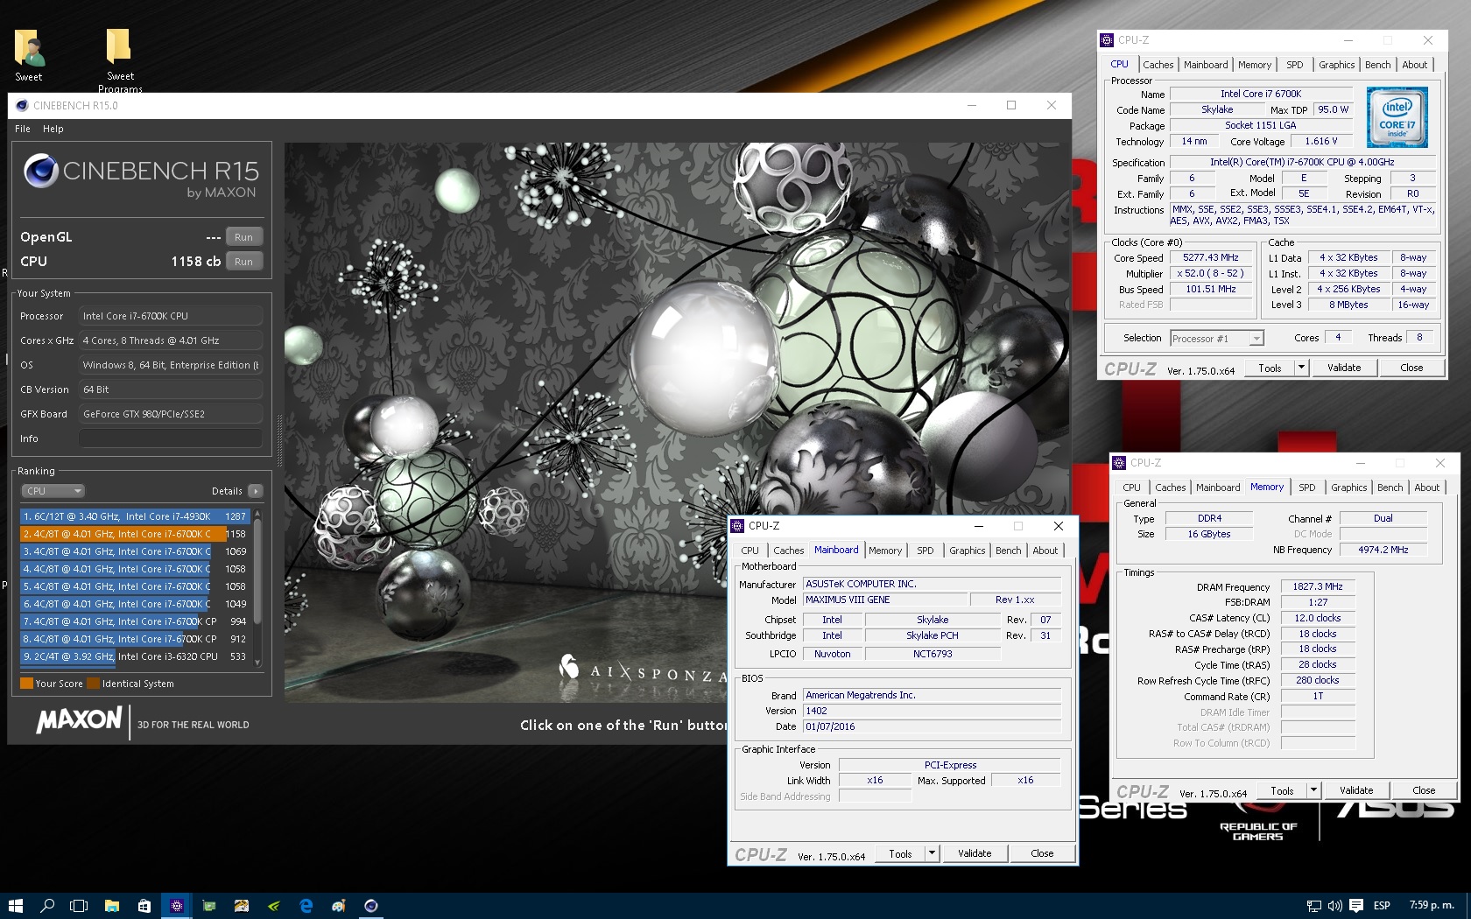Click Validate in the Mainboard tab window
The height and width of the screenshot is (919, 1471).
click(x=975, y=853)
